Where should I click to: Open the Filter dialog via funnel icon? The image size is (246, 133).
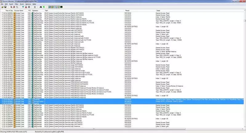point(23,7)
